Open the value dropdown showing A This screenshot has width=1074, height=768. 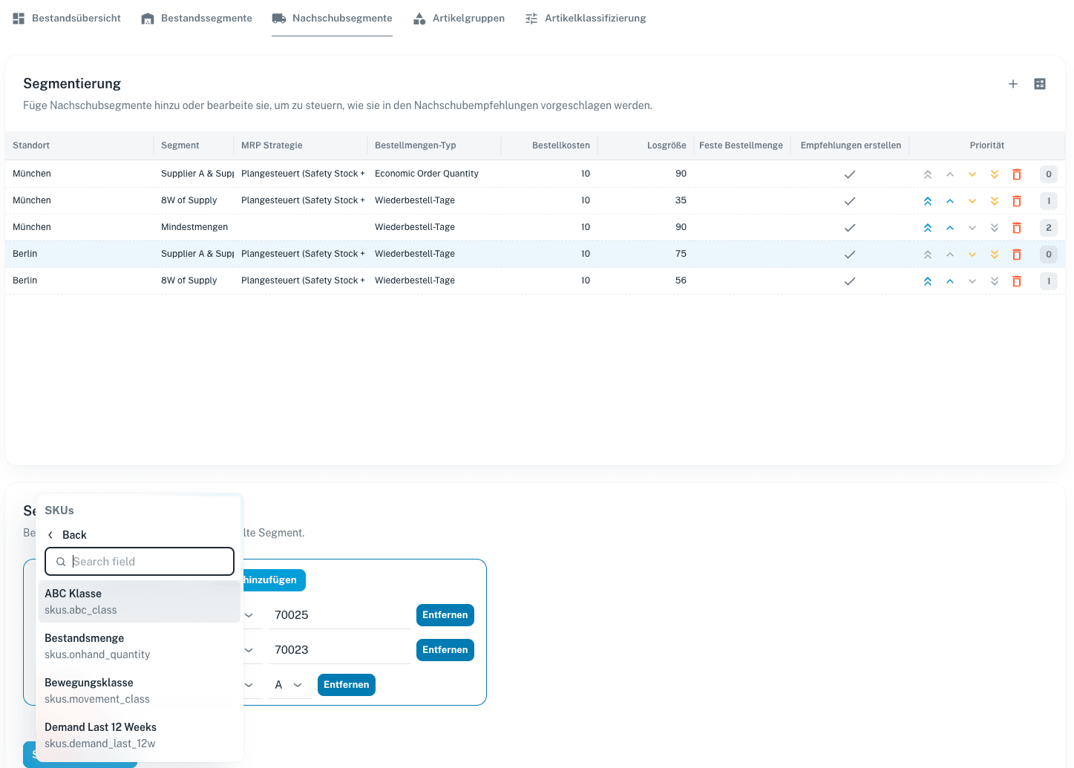pos(288,685)
